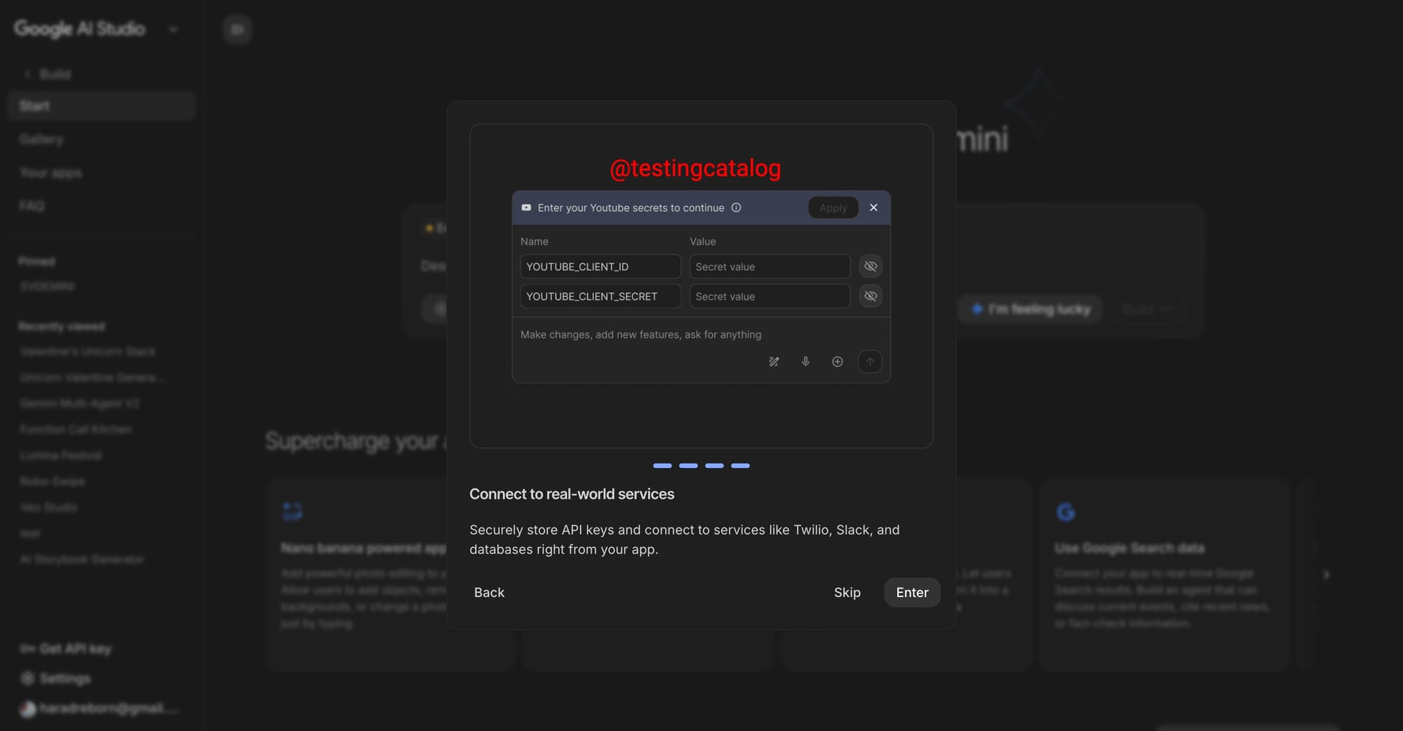Select the second carousel progress indicator
The width and height of the screenshot is (1403, 731).
click(688, 465)
